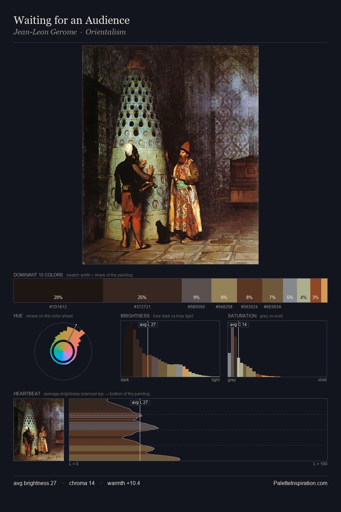This screenshot has height=512, width=341.
Task: Click the "grey" axis label
Action: pos(232,380)
